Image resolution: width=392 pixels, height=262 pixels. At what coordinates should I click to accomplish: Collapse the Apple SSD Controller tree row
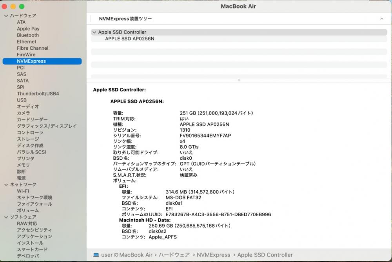[x=94, y=32]
